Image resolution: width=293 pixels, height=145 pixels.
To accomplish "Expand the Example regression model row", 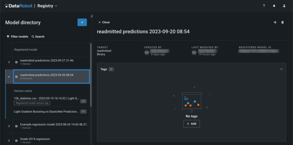I will (x=9, y=126).
